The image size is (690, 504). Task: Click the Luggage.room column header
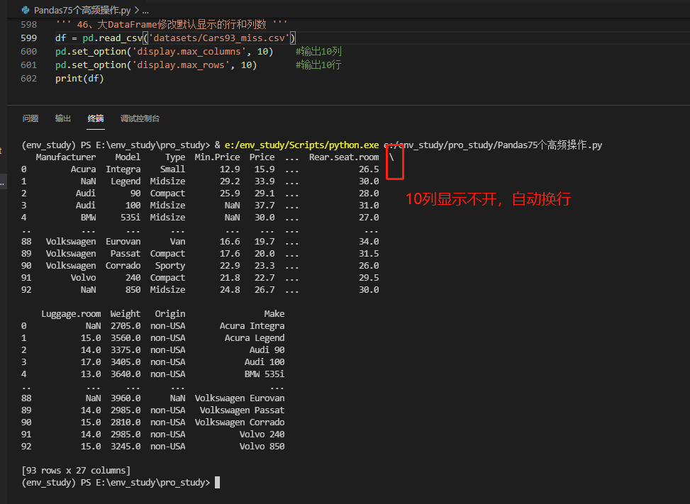71,314
